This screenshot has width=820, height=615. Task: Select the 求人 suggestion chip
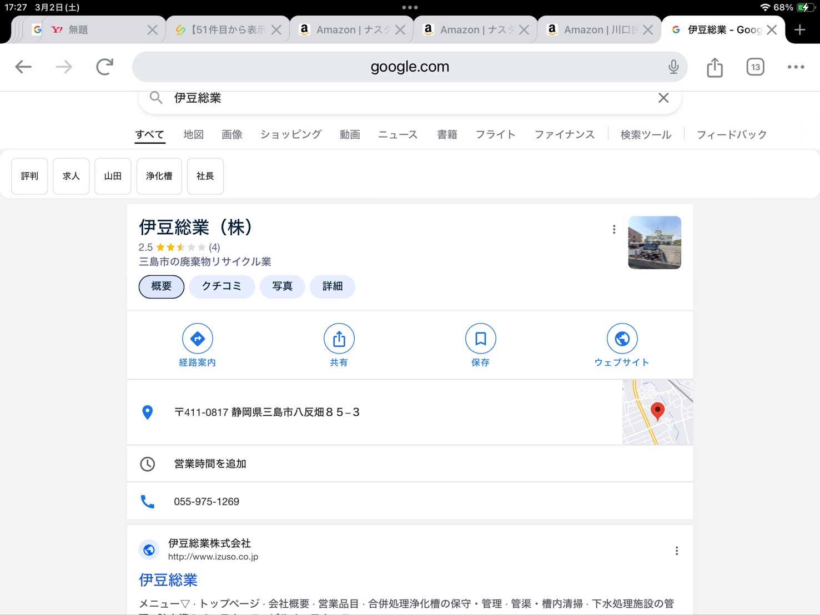(71, 176)
